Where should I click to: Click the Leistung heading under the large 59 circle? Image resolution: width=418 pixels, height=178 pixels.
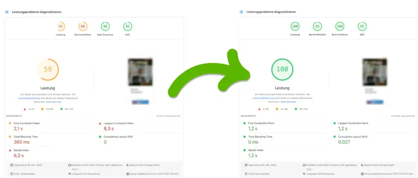48,88
